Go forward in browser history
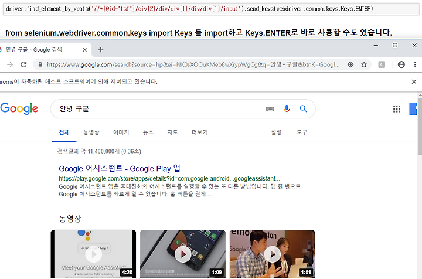The image size is (422, 279). pos(10,64)
